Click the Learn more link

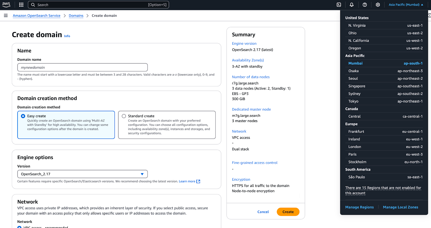tap(187, 181)
